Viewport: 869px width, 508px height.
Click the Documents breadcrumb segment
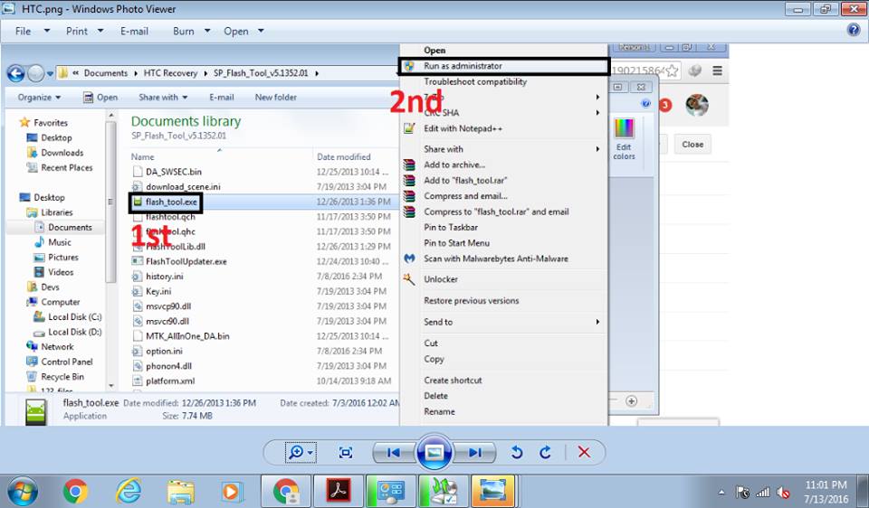tap(105, 73)
